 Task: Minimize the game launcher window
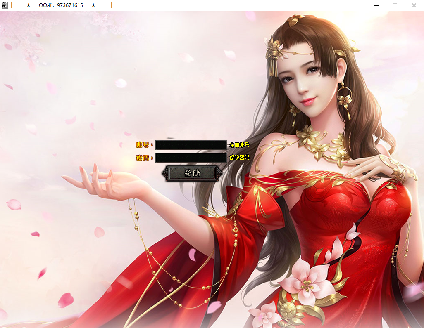click(376, 5)
